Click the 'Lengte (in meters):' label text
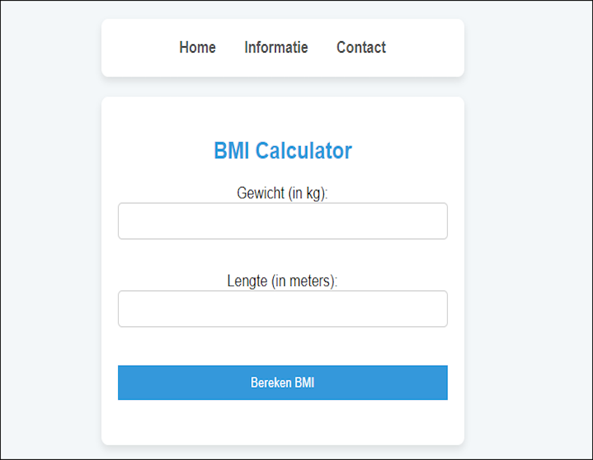Screen dimensions: 593x460 pos(282,281)
